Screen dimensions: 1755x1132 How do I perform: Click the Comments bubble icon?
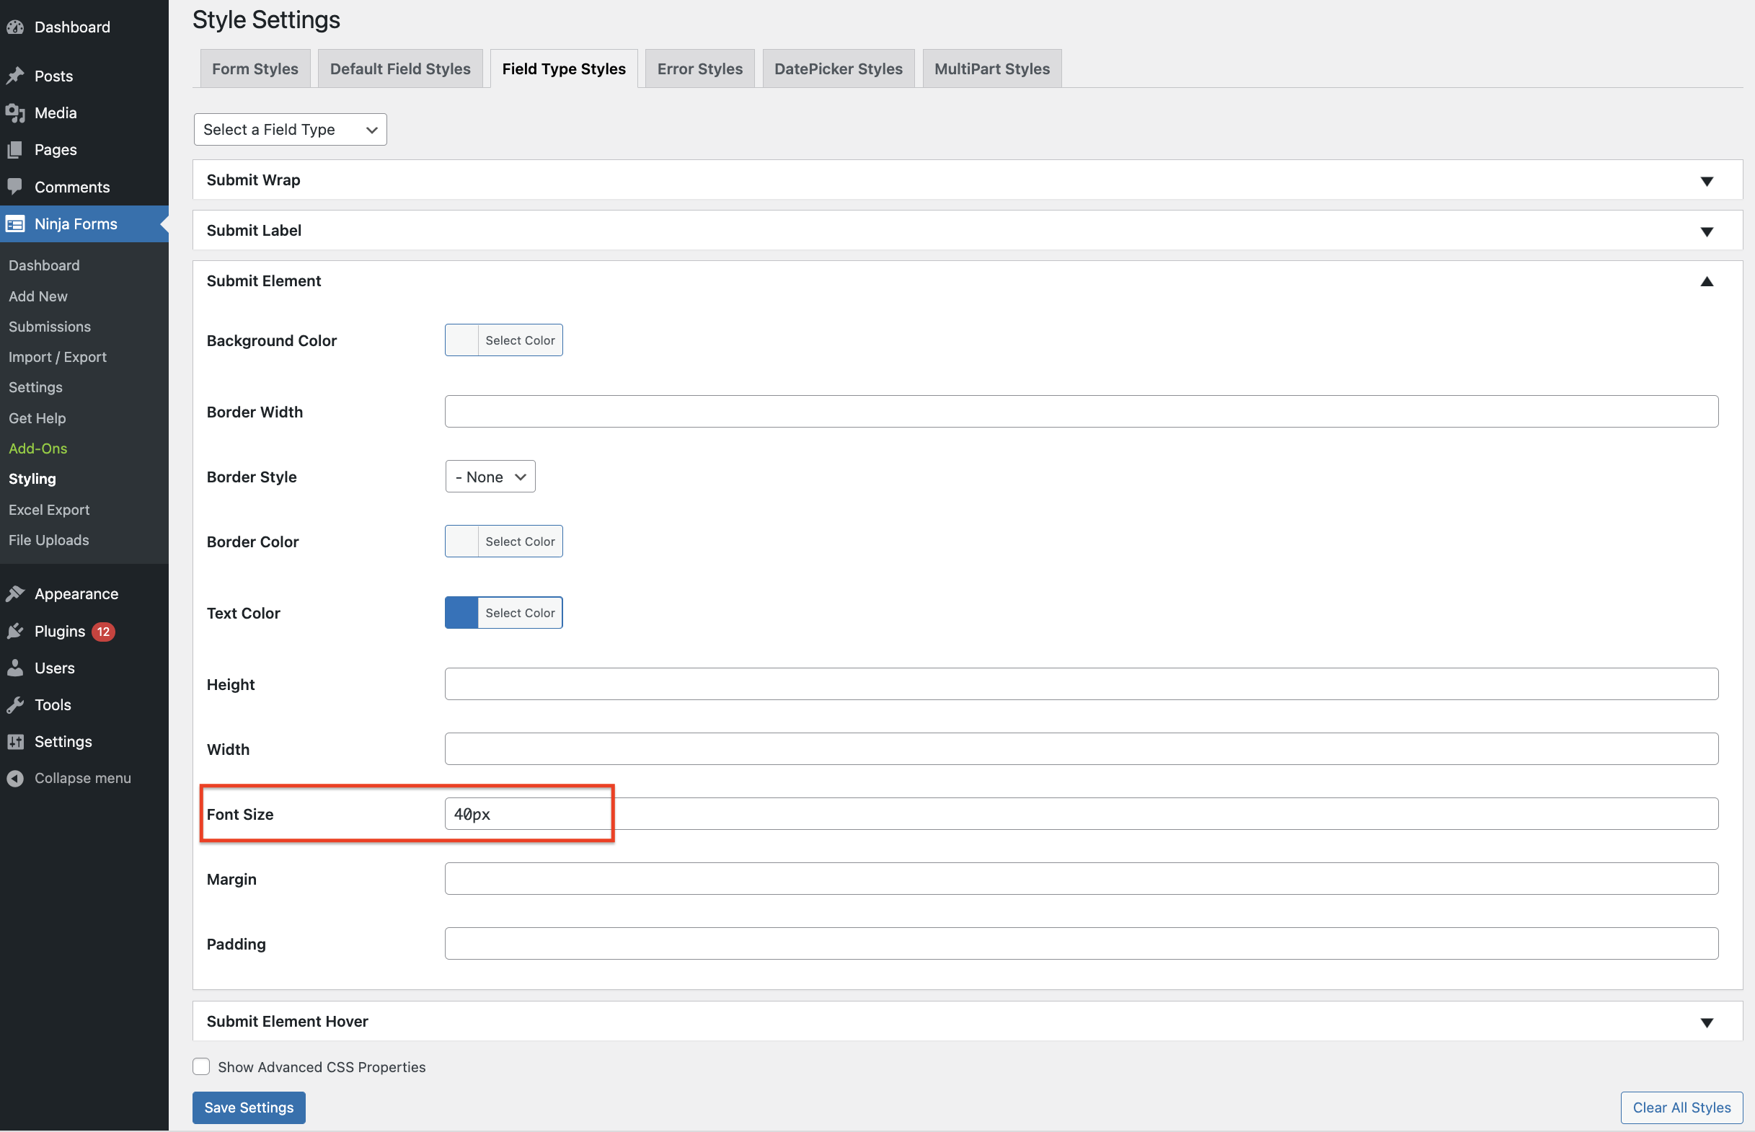click(15, 186)
